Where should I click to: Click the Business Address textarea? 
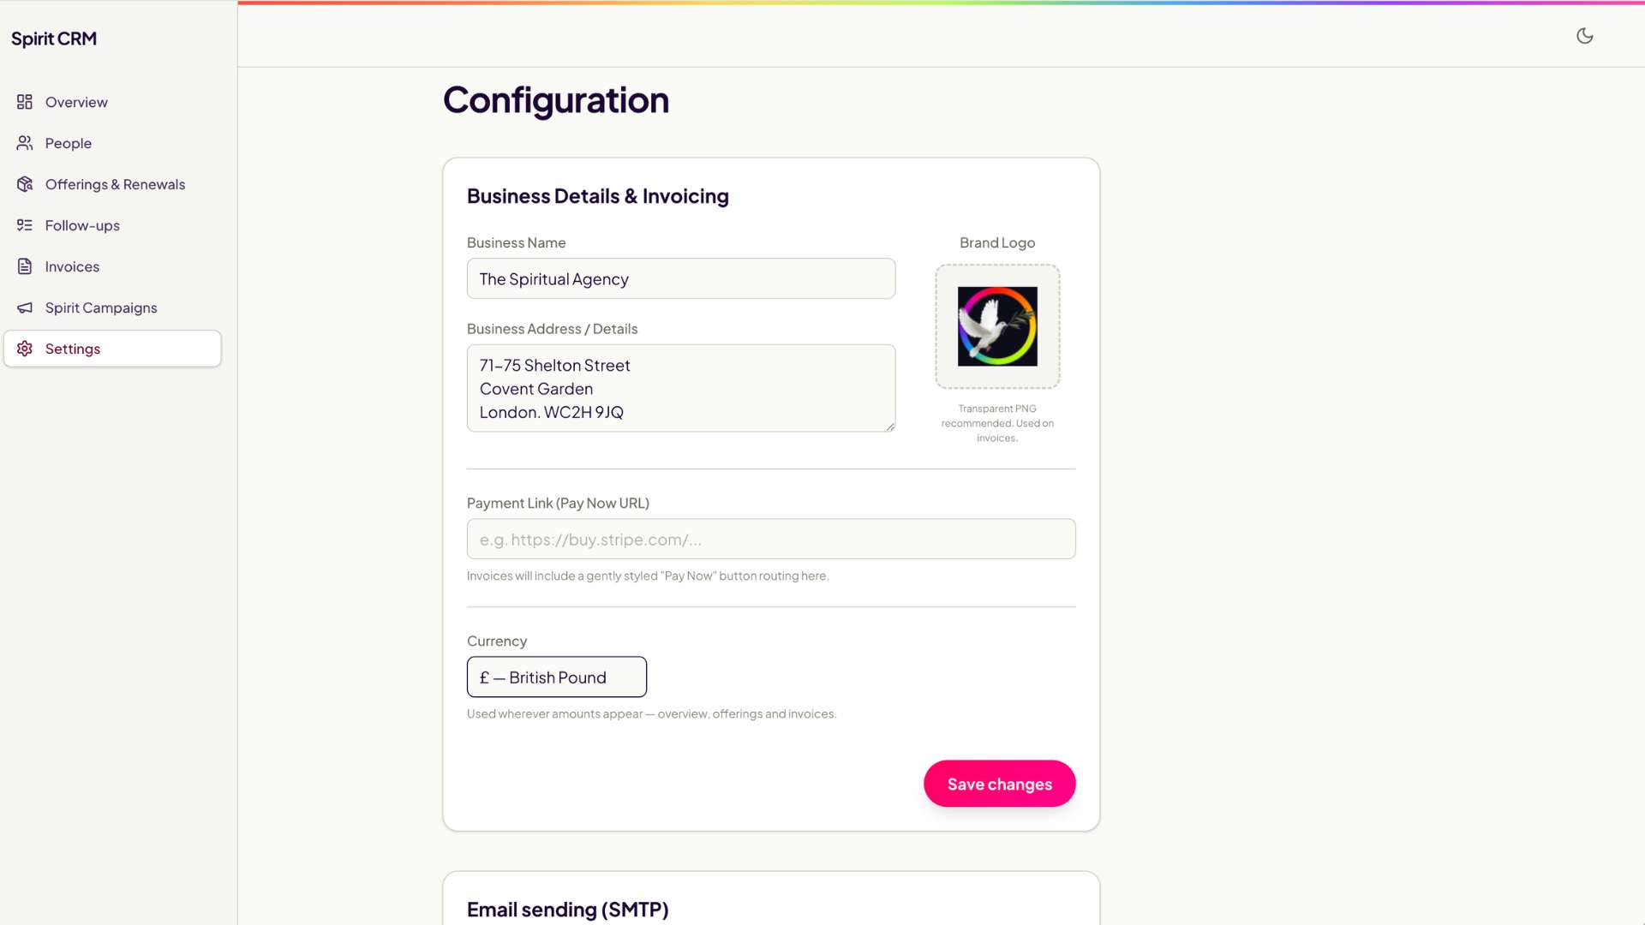pos(681,388)
